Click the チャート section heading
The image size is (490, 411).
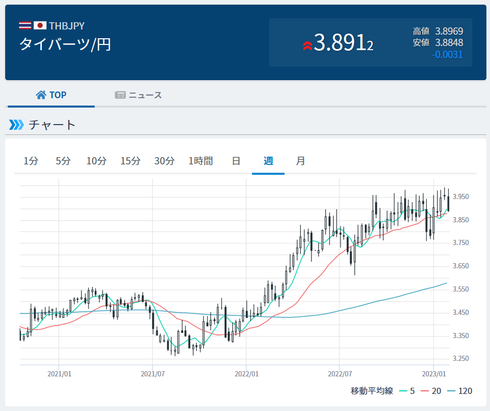tap(52, 125)
